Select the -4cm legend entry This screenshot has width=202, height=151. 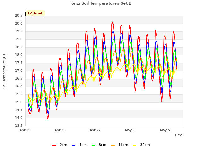click(79, 145)
